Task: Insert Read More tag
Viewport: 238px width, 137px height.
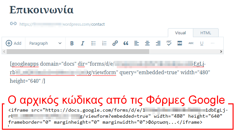Action: coord(180,43)
